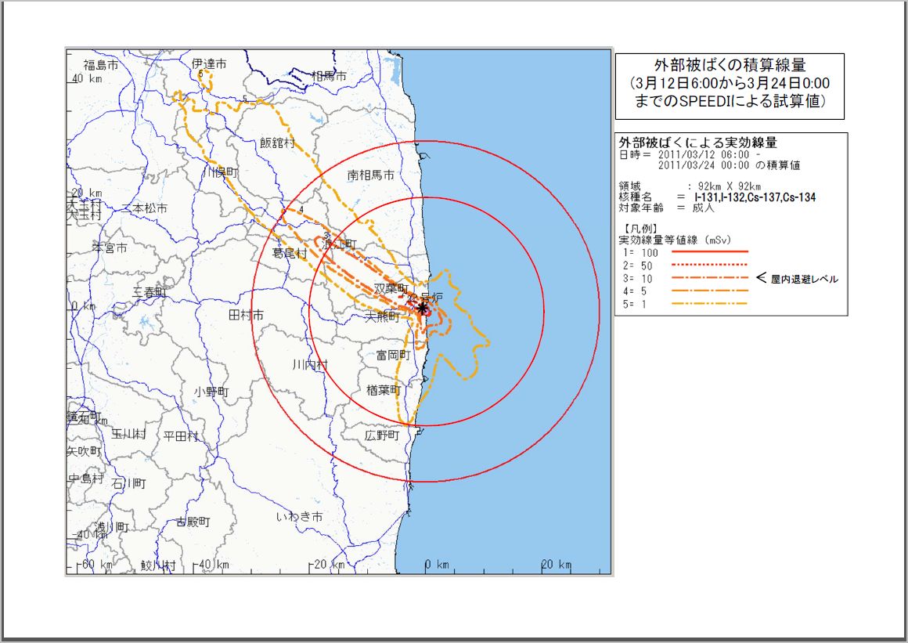This screenshot has width=908, height=643.
Task: Click the nuclide list I-131,I-132,Cs-137,Cs-134
Action: tap(755, 197)
